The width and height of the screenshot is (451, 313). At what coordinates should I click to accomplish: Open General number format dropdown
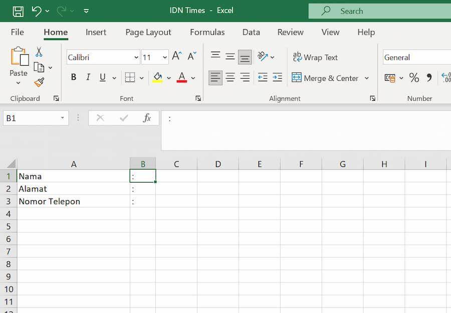[417, 57]
